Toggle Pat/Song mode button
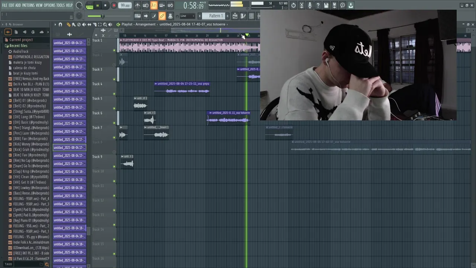Image resolution: width=476 pixels, height=268 pixels. click(x=89, y=5)
